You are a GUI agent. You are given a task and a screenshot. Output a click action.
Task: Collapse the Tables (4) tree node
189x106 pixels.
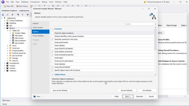(7, 31)
